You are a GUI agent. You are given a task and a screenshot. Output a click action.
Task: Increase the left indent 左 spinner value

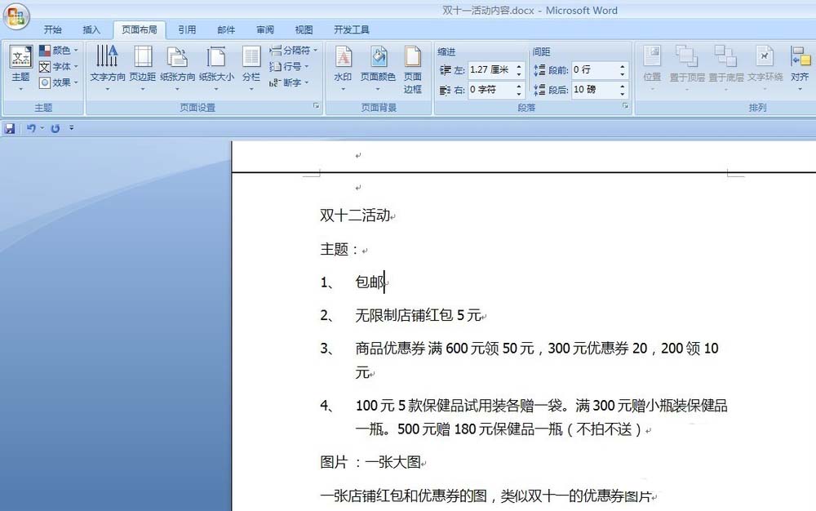[520, 66]
